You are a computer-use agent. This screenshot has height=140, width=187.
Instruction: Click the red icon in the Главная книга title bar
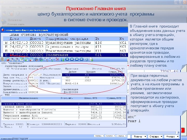point(3,30)
